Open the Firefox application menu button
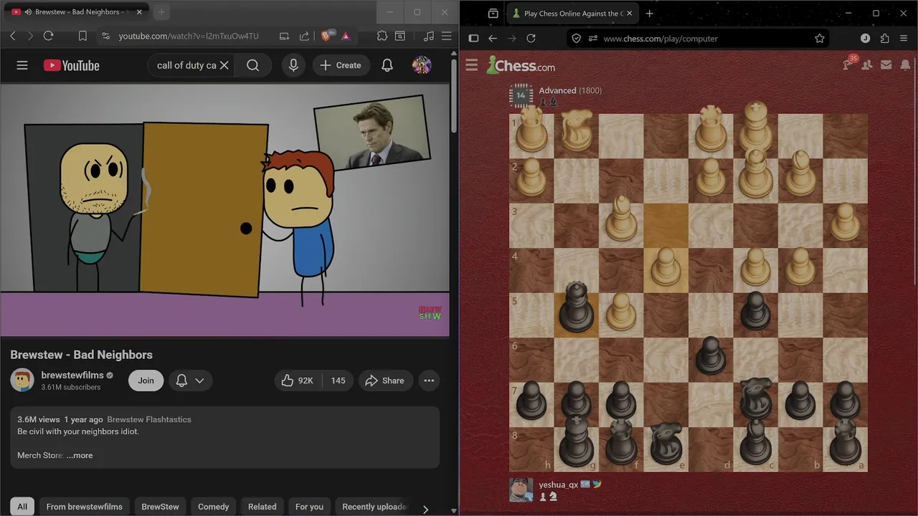The width and height of the screenshot is (918, 516). tap(904, 39)
